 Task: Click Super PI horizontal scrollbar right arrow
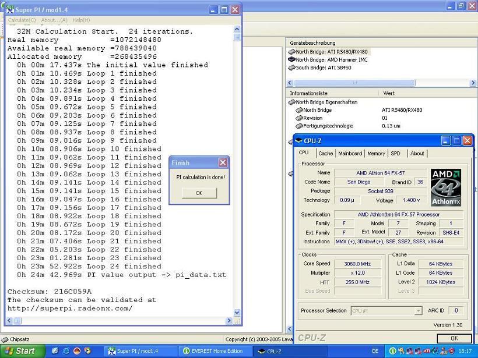(x=229, y=320)
